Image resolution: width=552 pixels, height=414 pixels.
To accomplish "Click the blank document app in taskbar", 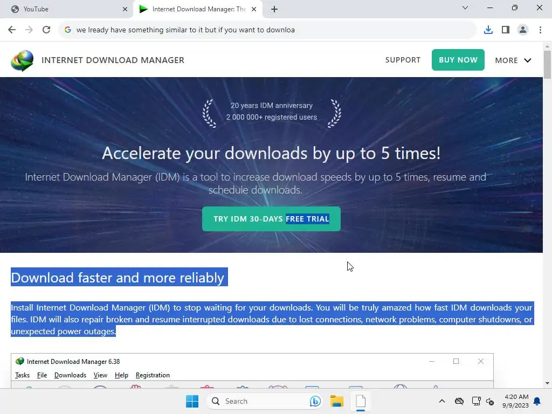I will coord(361,401).
